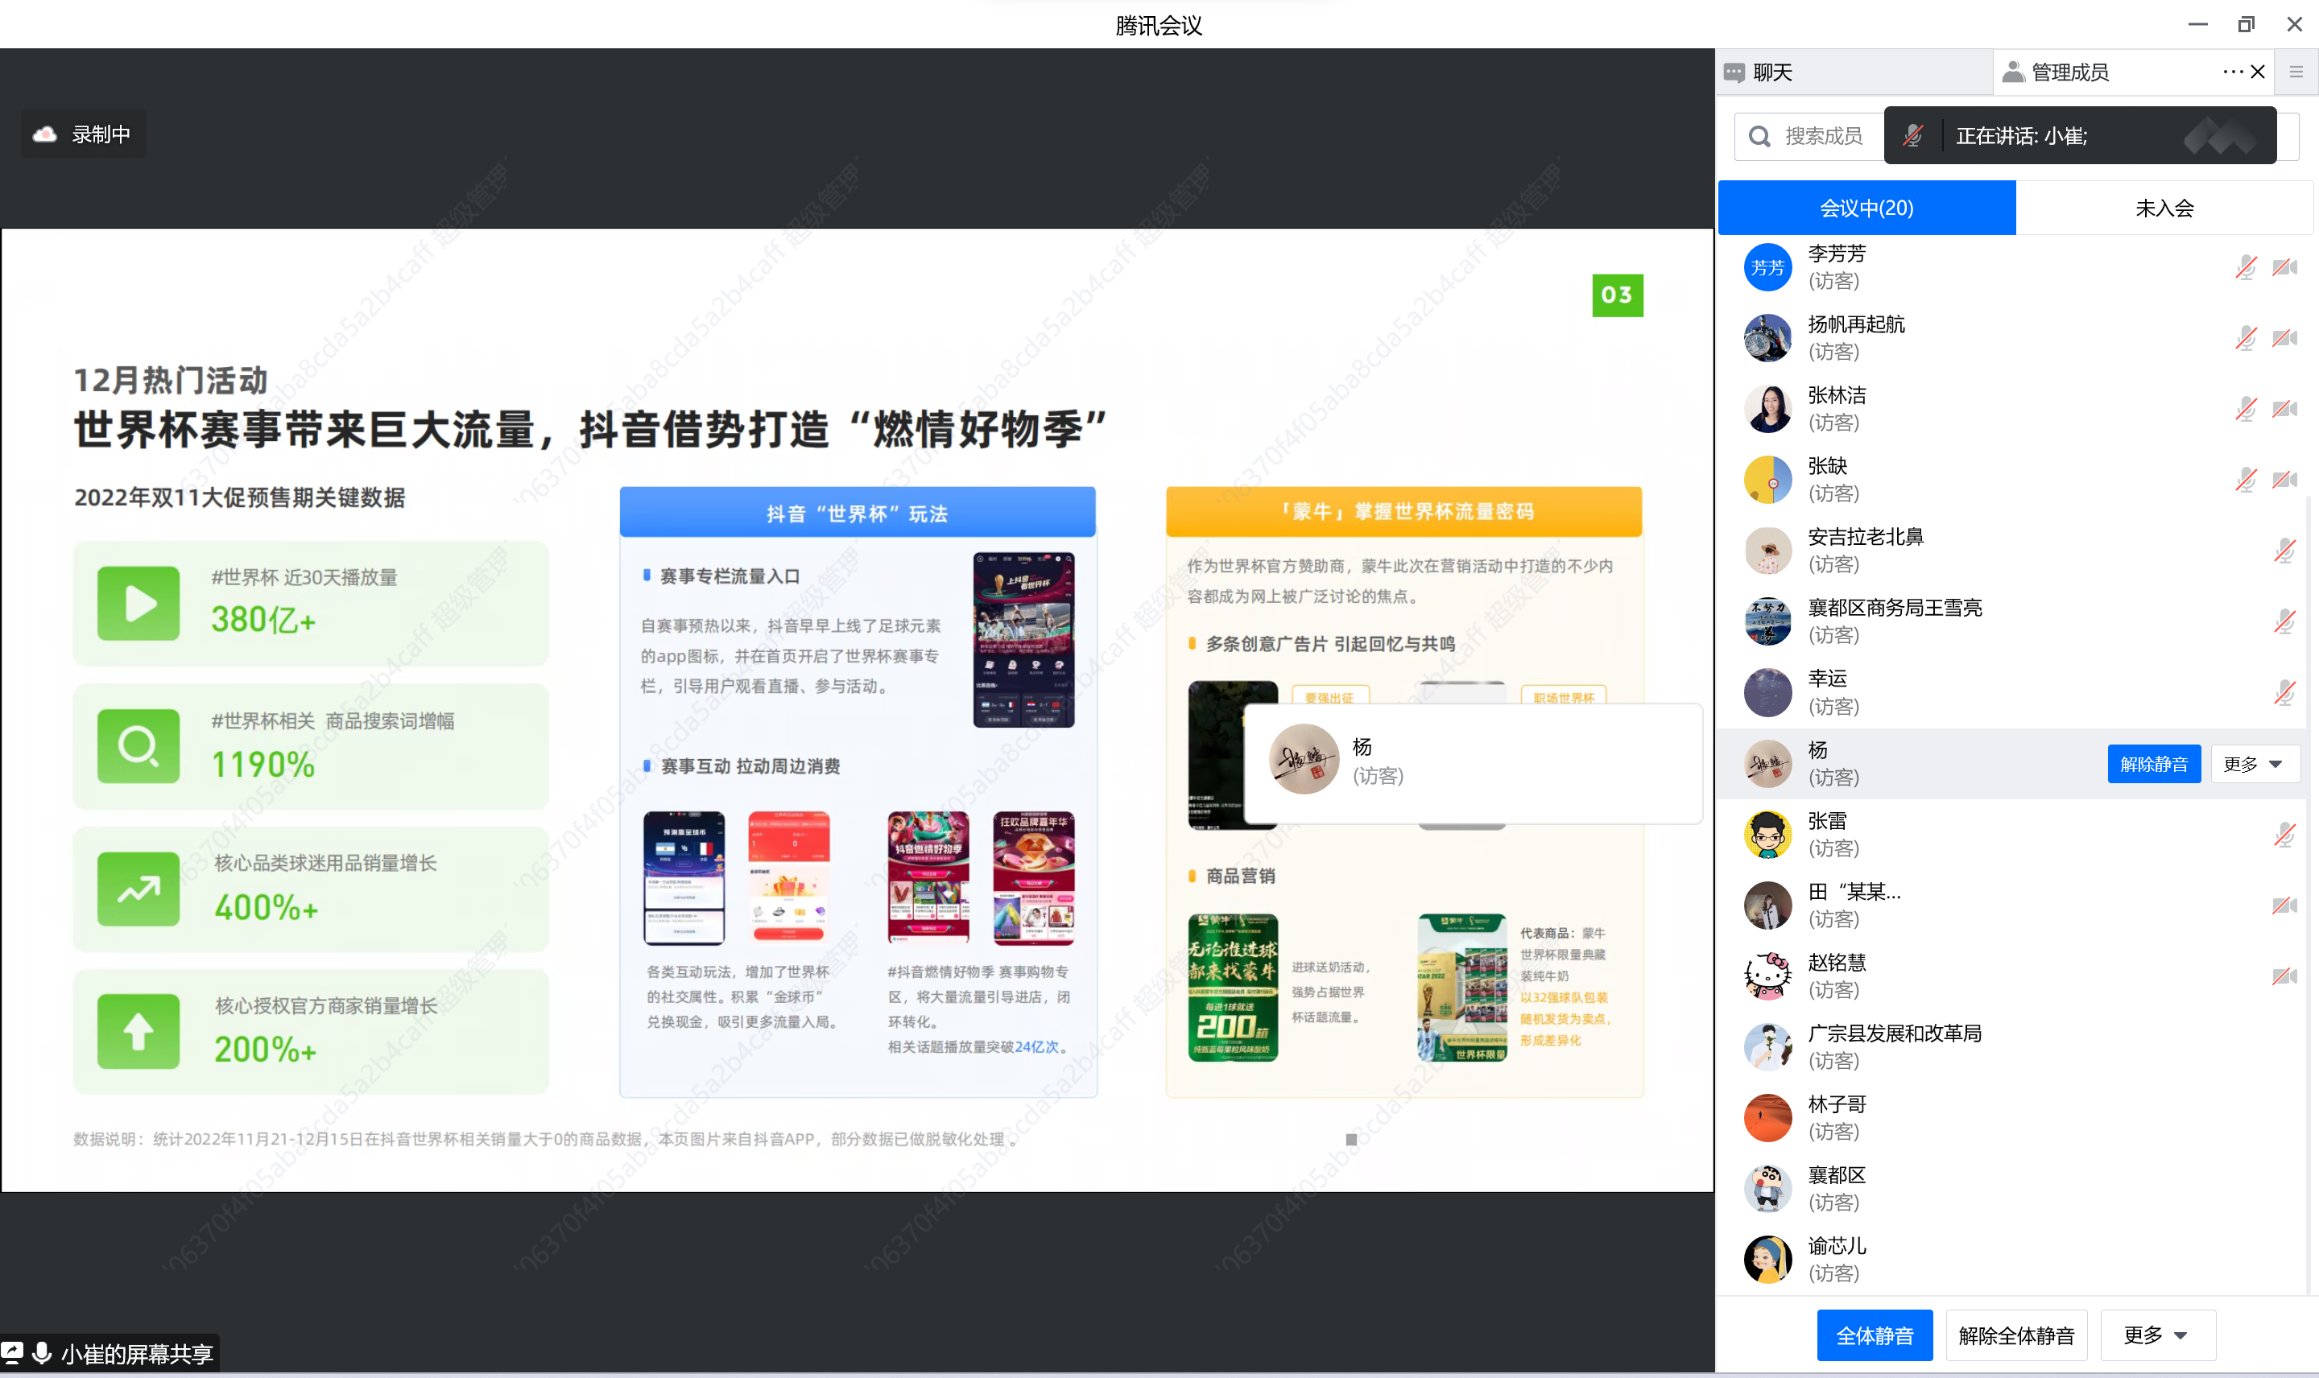The height and width of the screenshot is (1378, 2319).
Task: Click camera icon for 田 "某某...
Action: (2284, 906)
